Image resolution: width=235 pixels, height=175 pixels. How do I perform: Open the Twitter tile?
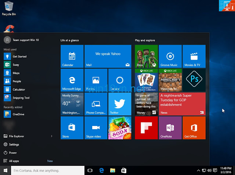point(120,104)
